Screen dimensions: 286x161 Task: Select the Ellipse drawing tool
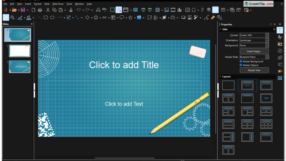[x=52, y=17]
